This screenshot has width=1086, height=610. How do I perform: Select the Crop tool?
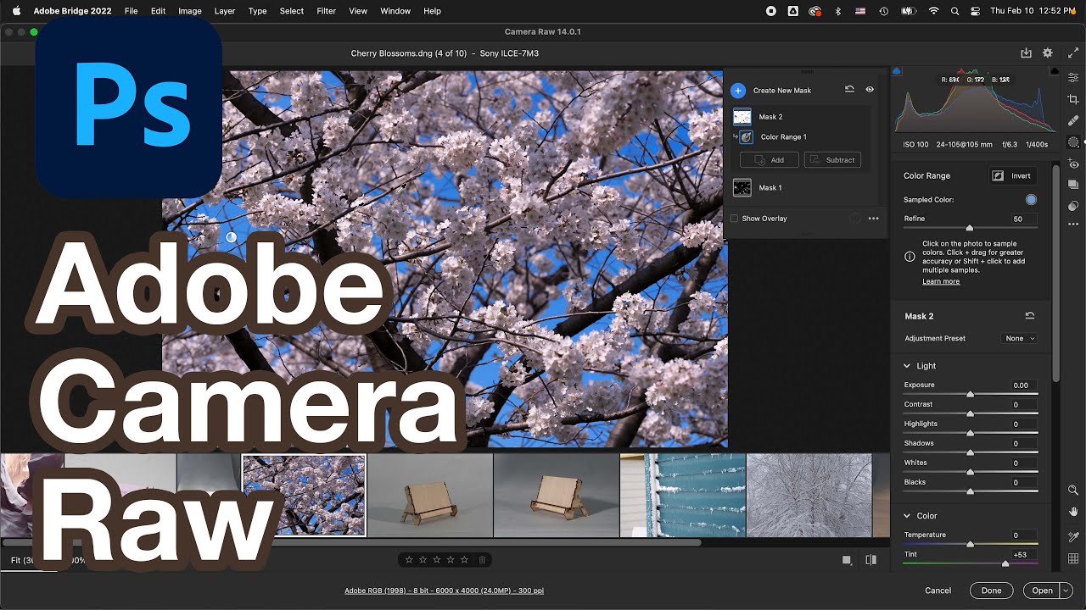[x=1073, y=99]
